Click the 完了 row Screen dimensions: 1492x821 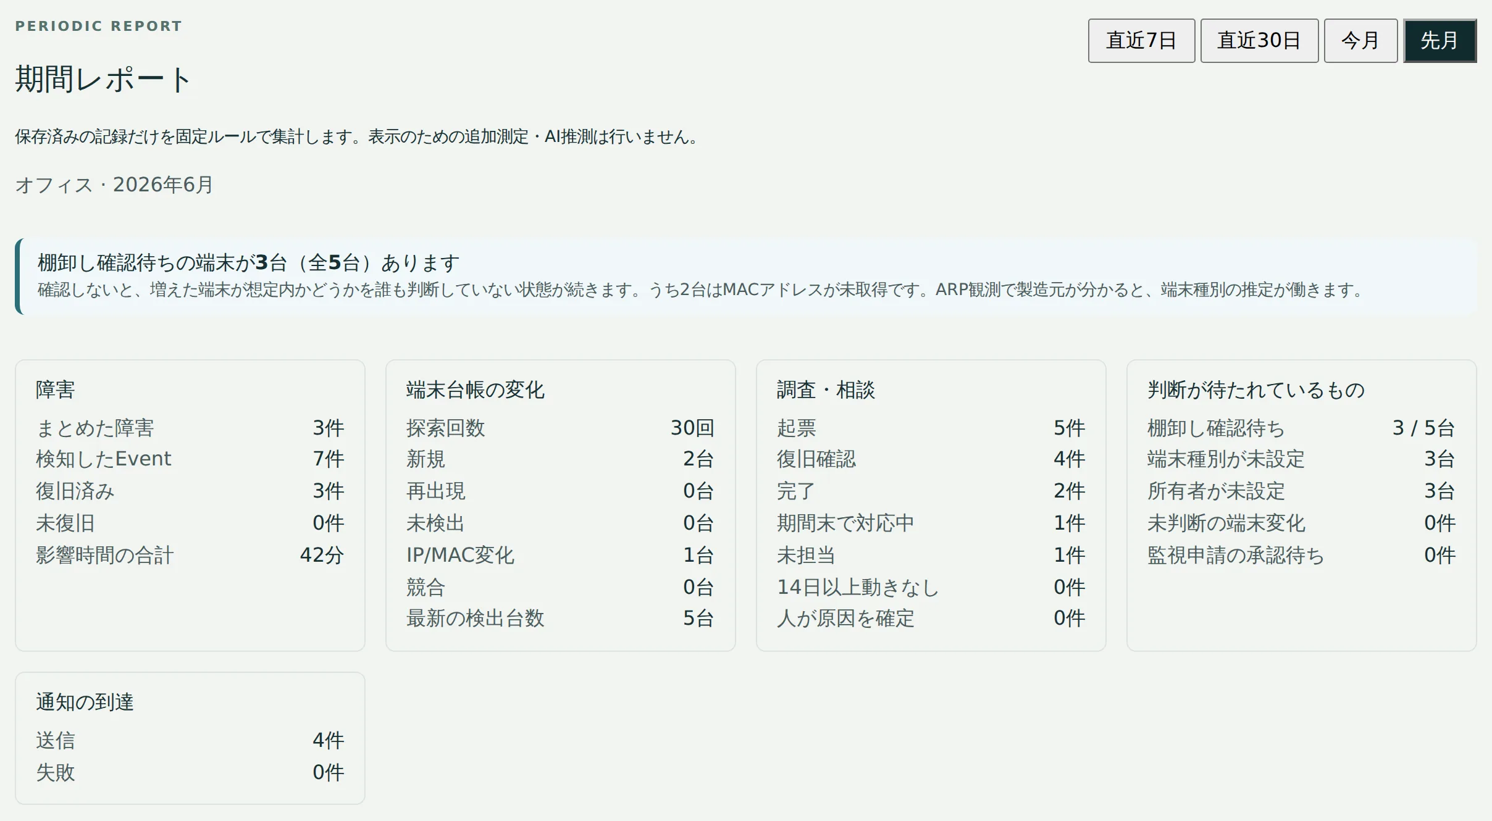pos(931,491)
